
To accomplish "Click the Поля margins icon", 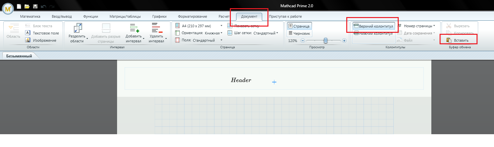I will pos(178,40).
